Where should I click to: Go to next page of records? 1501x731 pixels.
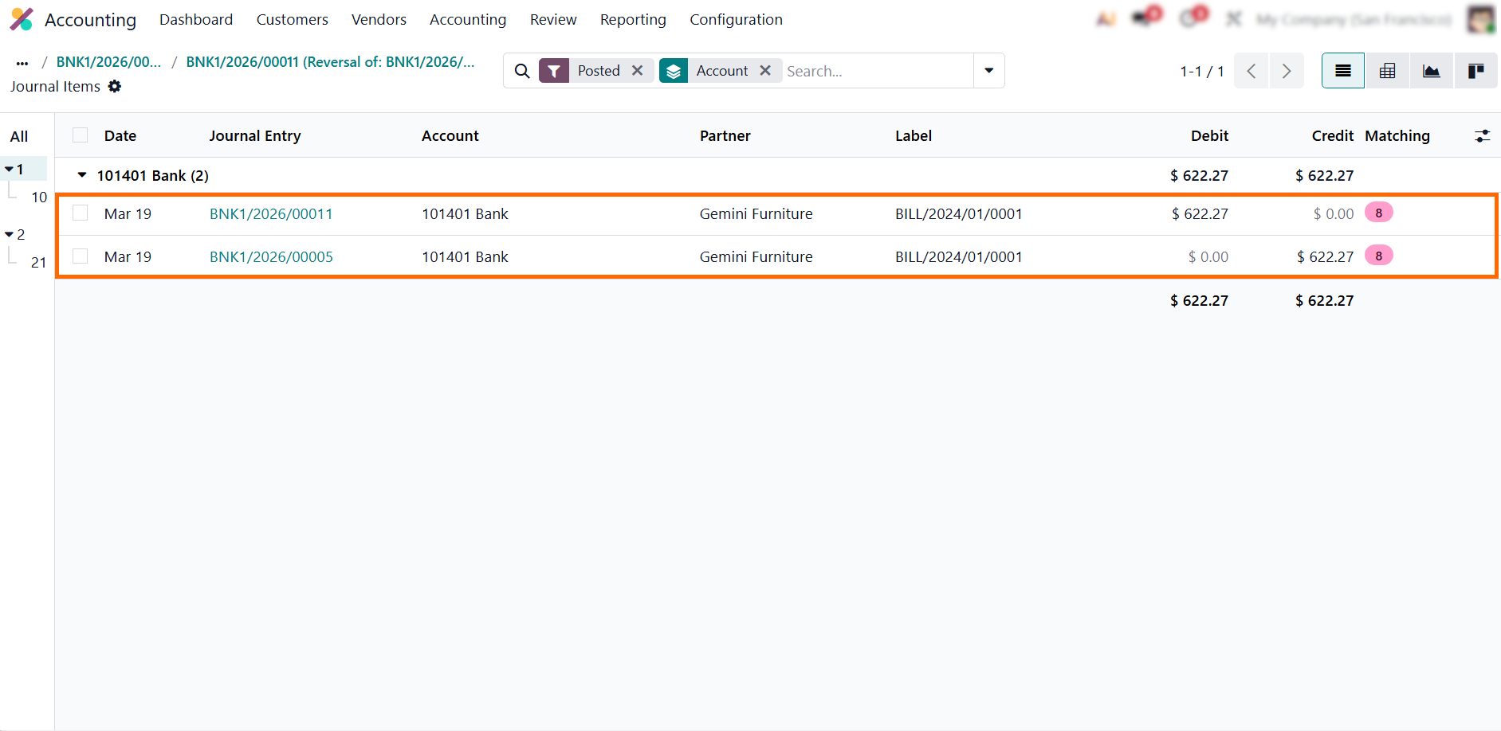point(1286,71)
